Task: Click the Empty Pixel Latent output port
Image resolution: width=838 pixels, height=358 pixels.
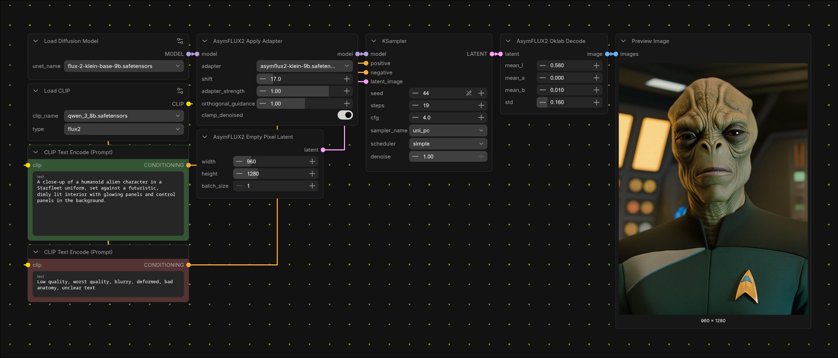Action: 323,150
